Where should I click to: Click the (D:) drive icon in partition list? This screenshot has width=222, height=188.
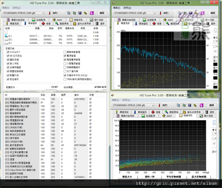(6, 40)
